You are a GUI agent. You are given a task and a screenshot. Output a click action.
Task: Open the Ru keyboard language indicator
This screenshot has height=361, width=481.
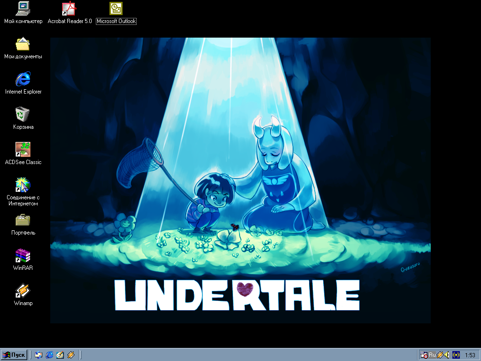(x=432, y=355)
